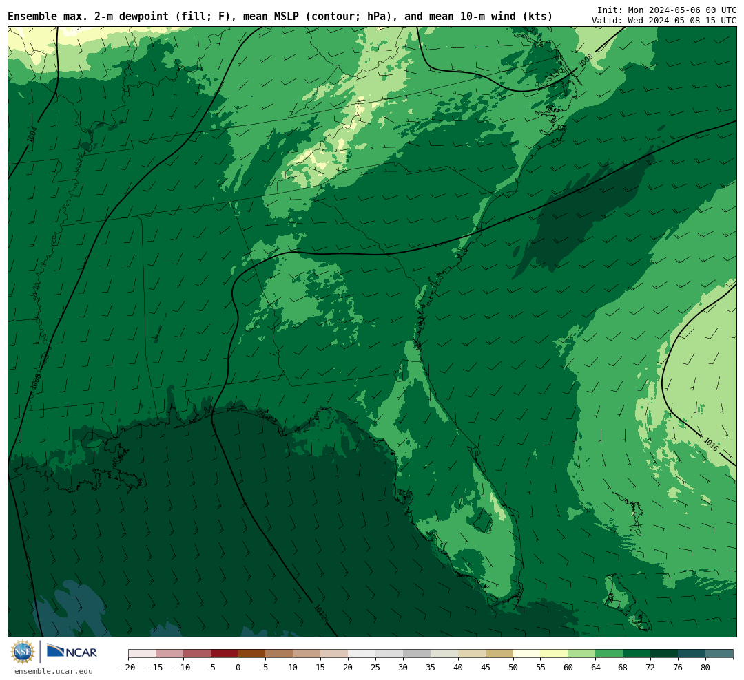744x680 pixels.
Task: Click the -5 colorbar tick label
Action: click(x=210, y=668)
